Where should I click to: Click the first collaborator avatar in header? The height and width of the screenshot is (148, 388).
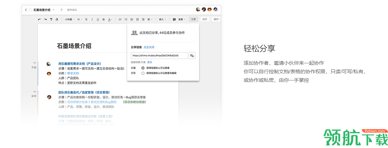[x=198, y=9]
